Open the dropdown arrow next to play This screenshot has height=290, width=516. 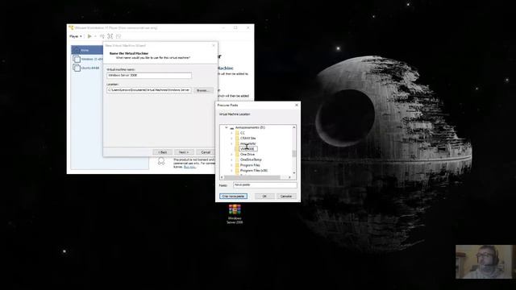[95, 36]
